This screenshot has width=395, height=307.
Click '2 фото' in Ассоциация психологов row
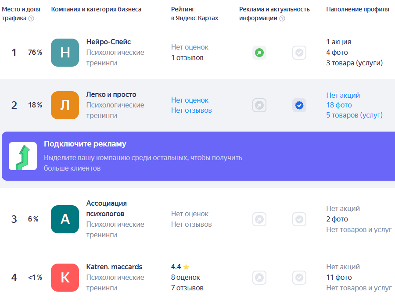point(337,219)
